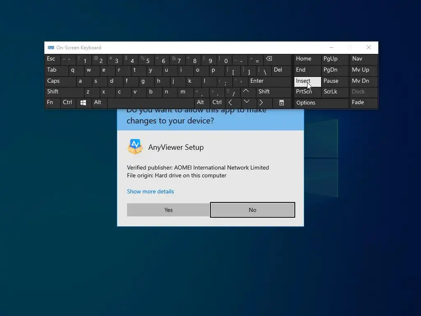Image resolution: width=421 pixels, height=316 pixels.
Task: Close the On-Screen Keyboard window
Action: point(369,48)
